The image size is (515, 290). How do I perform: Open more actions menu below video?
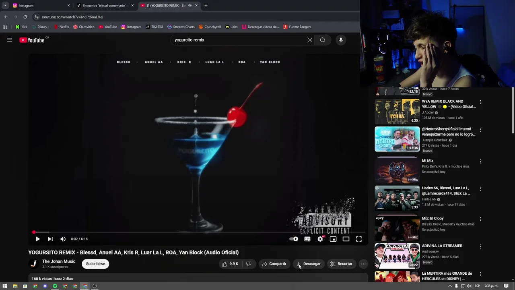(x=363, y=264)
